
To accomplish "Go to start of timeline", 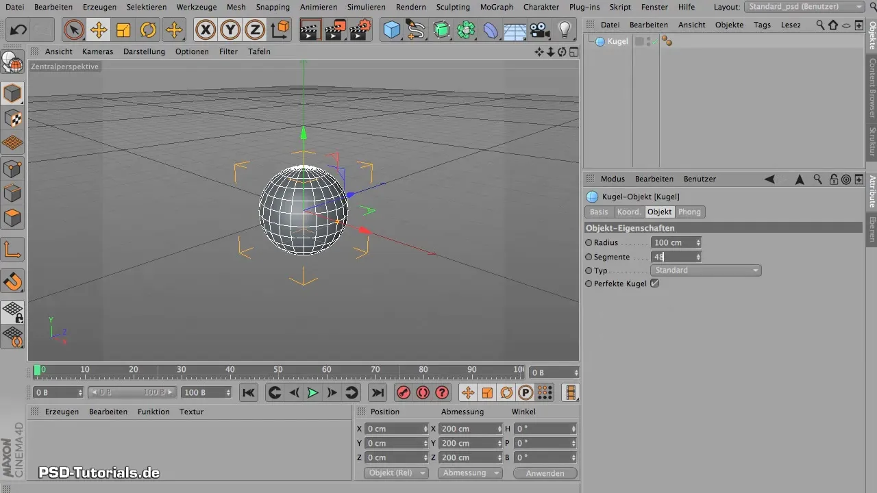I will pos(249,392).
